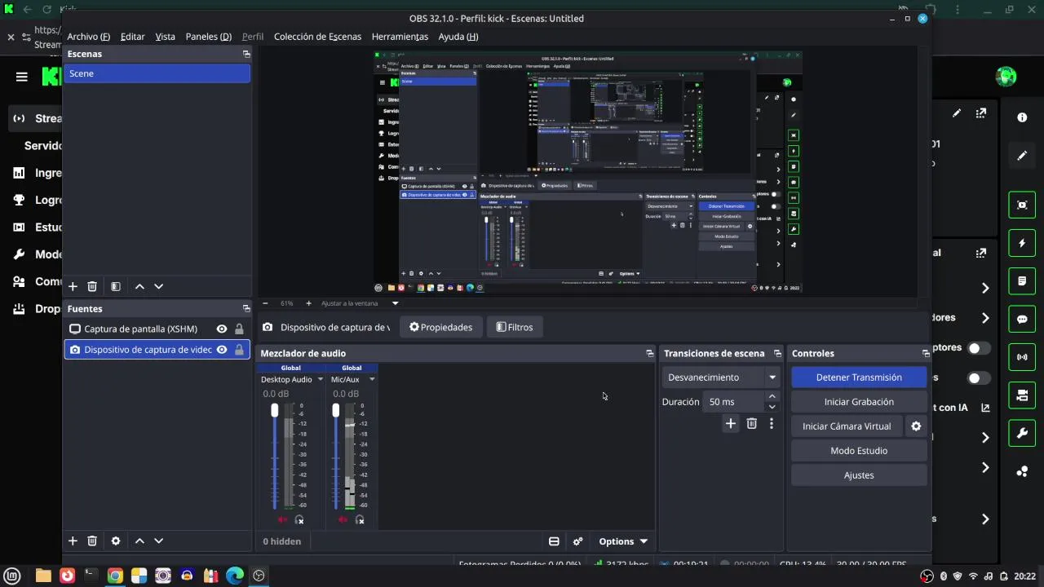Click Detener Transmisión button
Image resolution: width=1044 pixels, height=587 pixels.
coord(859,377)
